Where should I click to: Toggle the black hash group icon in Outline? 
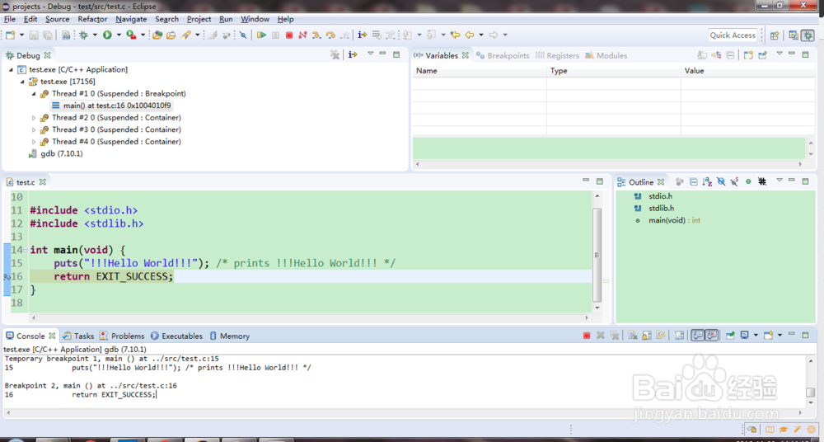click(762, 181)
